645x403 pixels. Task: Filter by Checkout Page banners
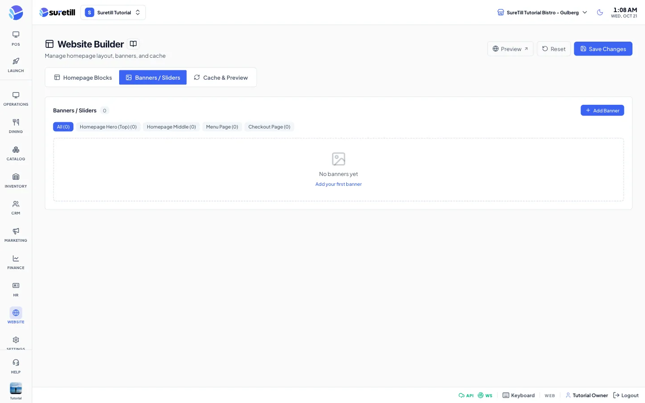click(269, 127)
